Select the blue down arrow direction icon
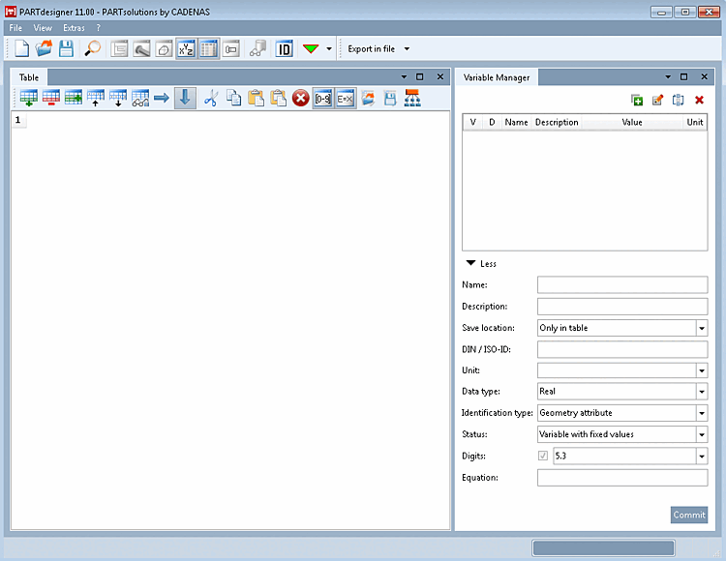The width and height of the screenshot is (726, 561). [185, 98]
